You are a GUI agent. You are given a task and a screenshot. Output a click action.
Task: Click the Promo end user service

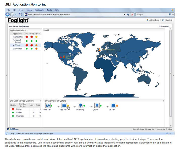coord(19,109)
